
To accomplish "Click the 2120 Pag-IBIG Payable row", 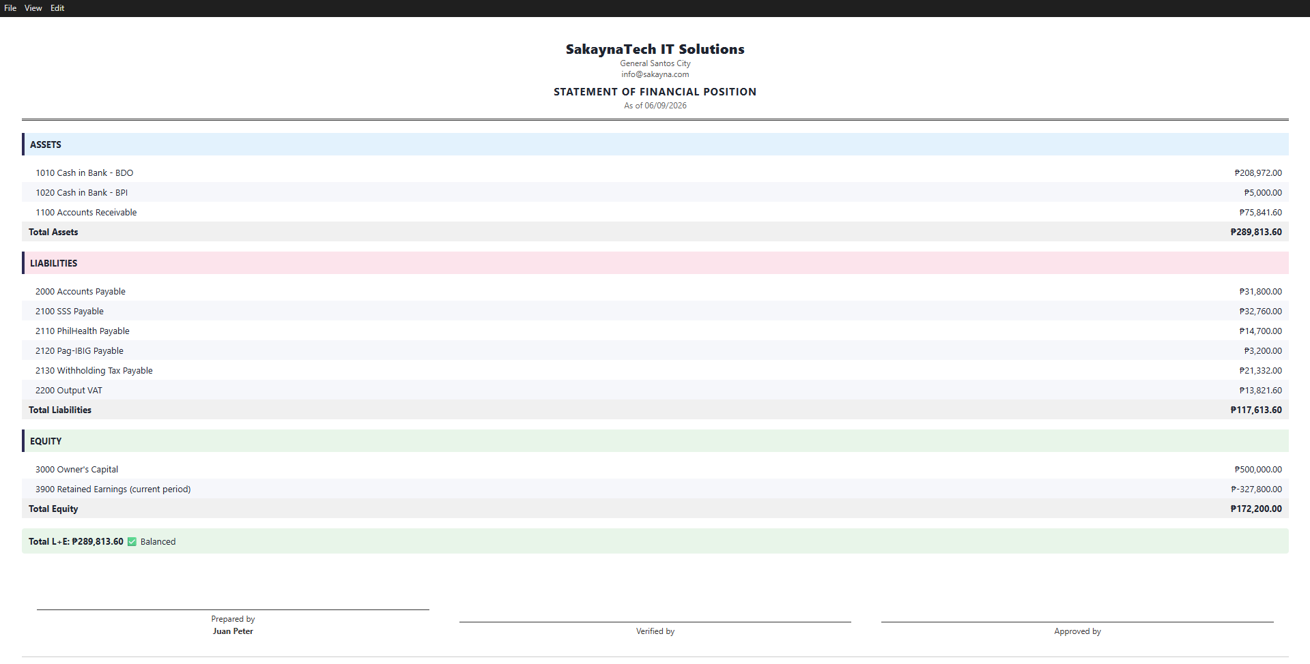I will click(x=655, y=351).
